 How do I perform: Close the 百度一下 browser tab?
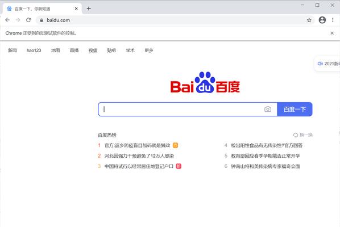point(76,9)
